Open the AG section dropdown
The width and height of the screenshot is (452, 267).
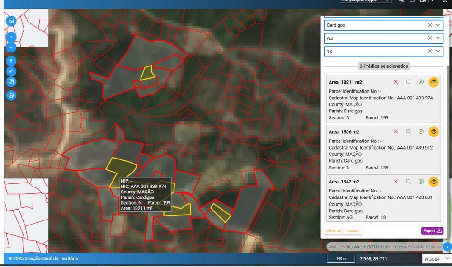[x=438, y=38]
